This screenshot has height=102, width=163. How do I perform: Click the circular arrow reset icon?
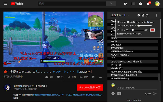tap(147, 15)
